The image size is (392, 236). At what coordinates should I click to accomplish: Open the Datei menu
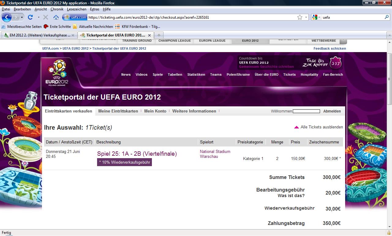tap(6, 9)
